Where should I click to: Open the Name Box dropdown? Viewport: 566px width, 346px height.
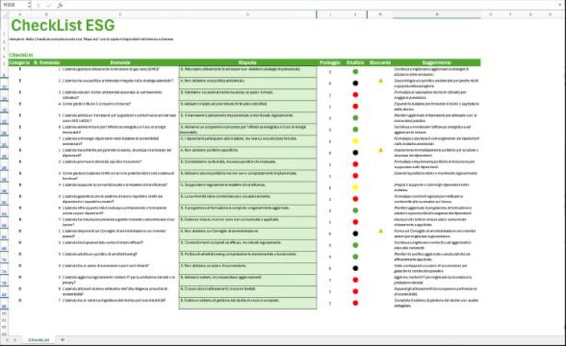coord(29,5)
